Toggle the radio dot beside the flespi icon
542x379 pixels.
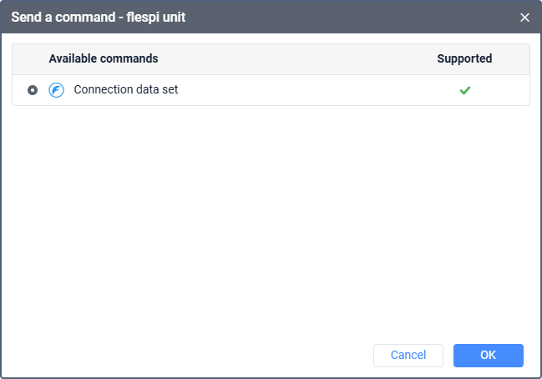[33, 90]
